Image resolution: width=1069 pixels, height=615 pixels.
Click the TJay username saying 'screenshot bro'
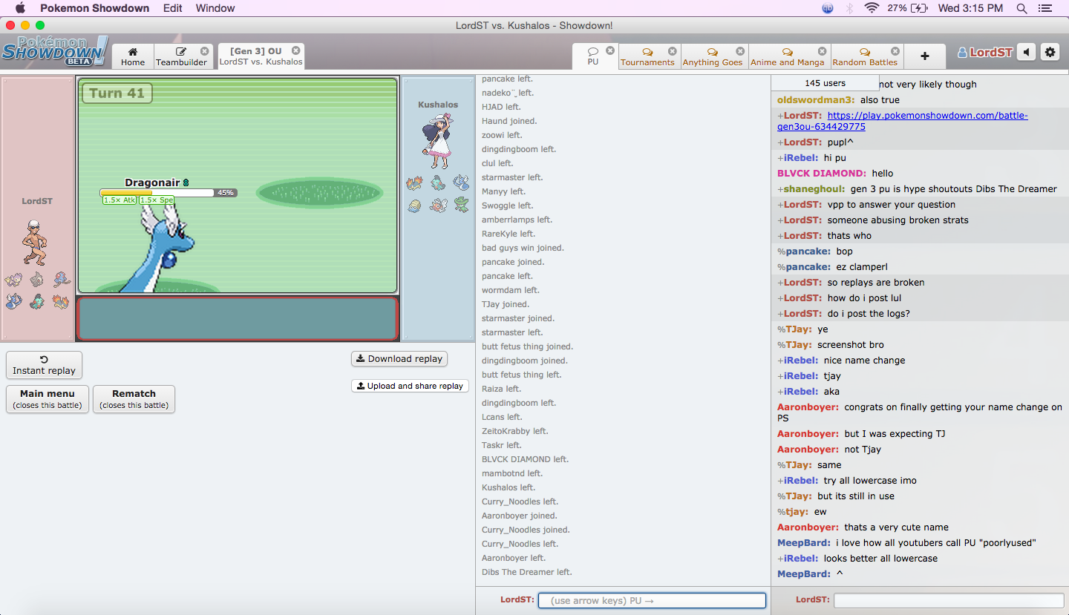[x=795, y=345]
